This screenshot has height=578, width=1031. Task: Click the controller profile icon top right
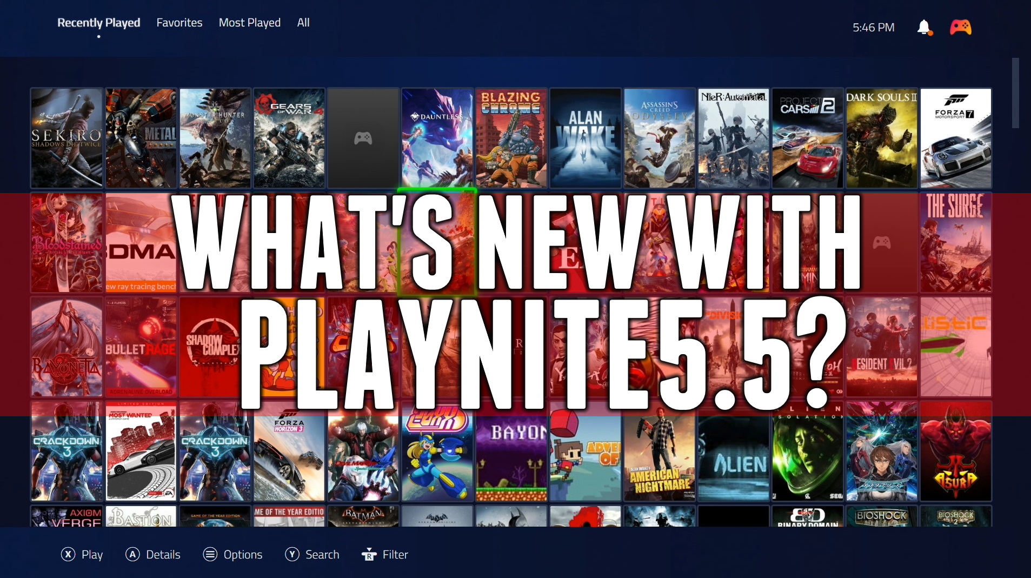(962, 27)
